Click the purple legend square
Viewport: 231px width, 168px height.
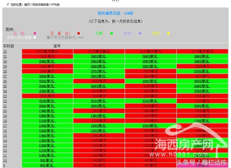pos(140,34)
